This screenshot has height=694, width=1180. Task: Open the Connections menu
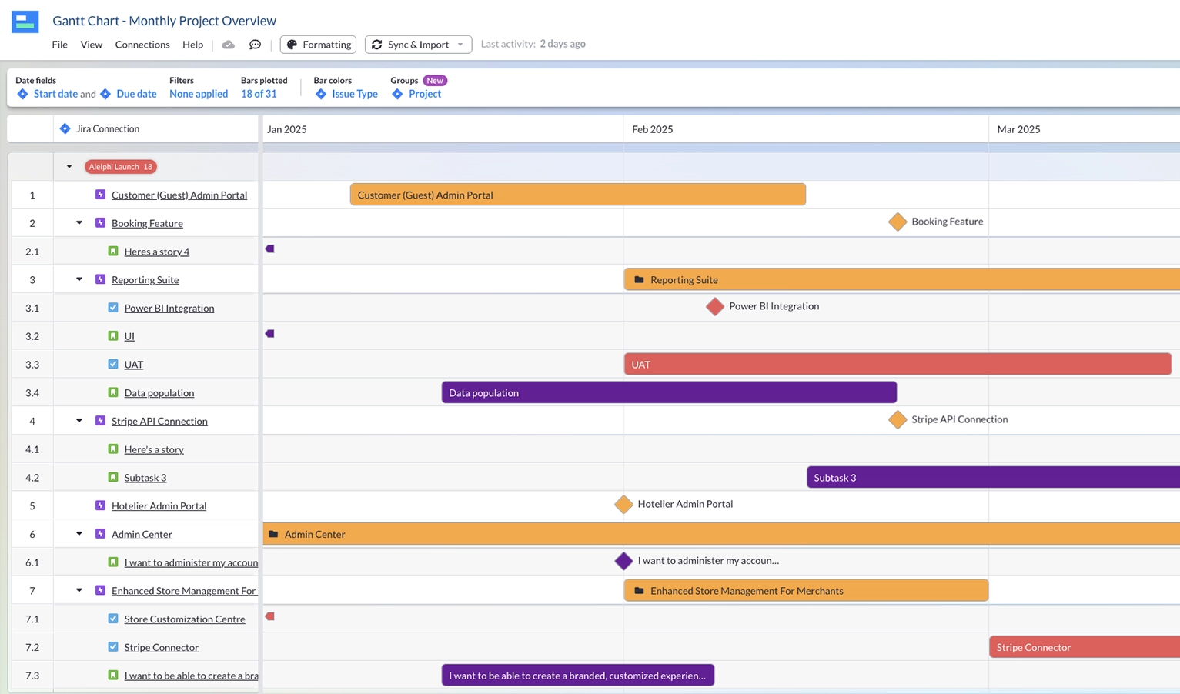[x=142, y=45]
